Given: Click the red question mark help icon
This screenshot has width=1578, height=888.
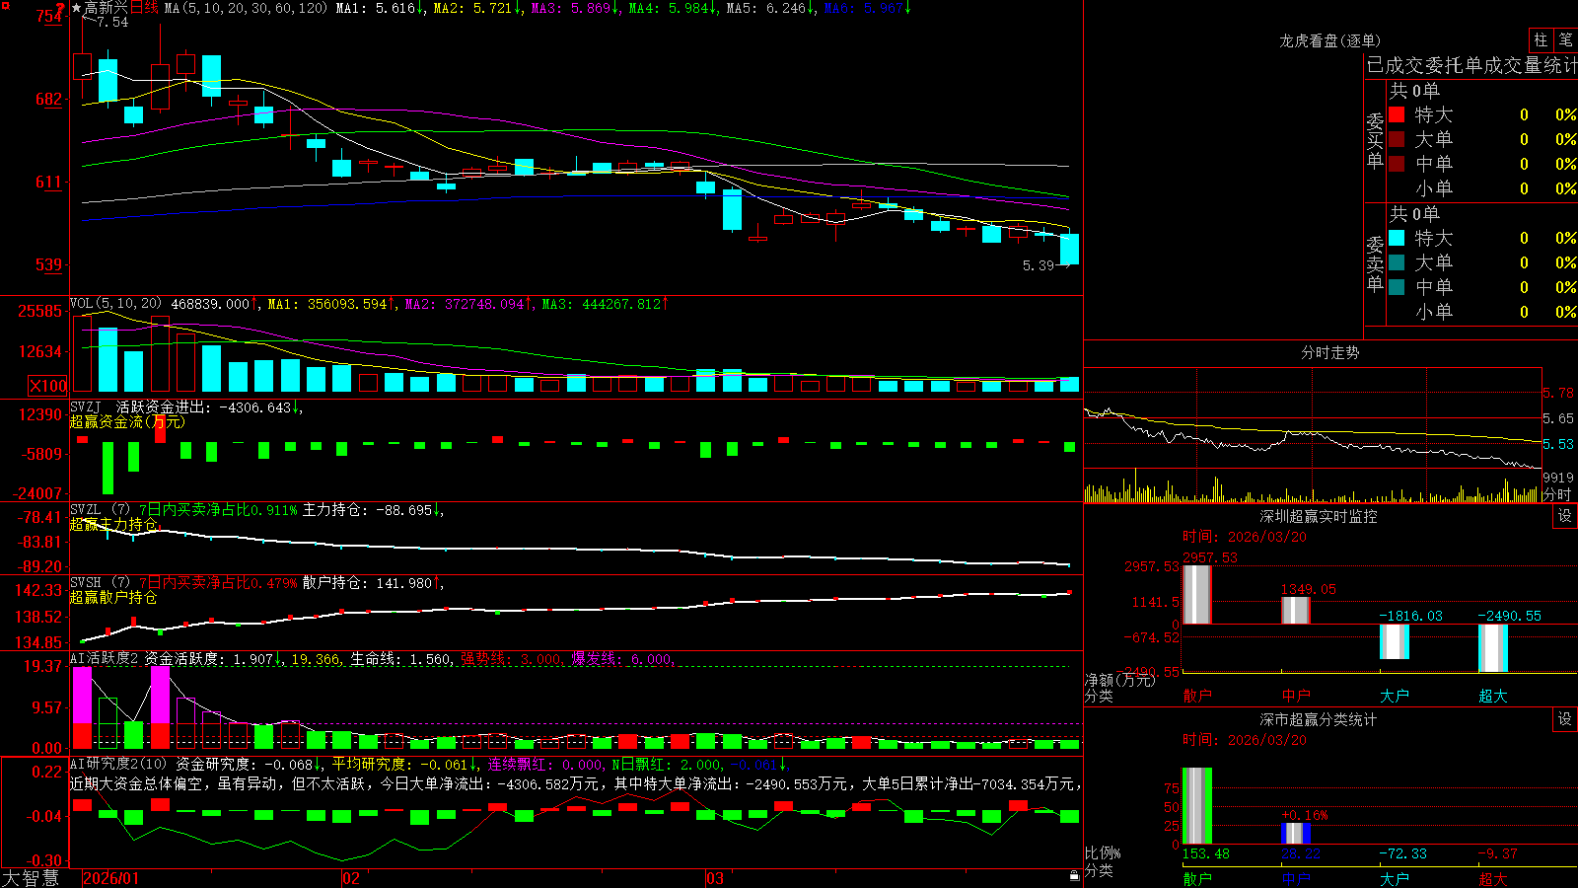Looking at the screenshot, I should coord(61,8).
